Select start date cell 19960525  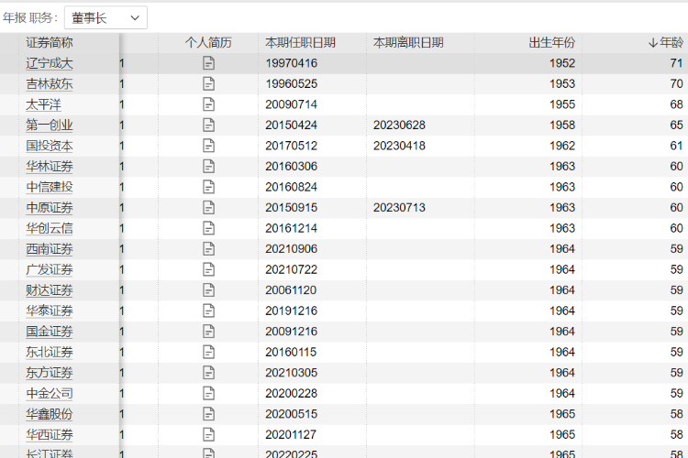pyautogui.click(x=292, y=83)
